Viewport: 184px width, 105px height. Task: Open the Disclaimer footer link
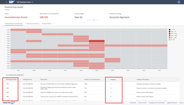pyautogui.click(x=133, y=103)
